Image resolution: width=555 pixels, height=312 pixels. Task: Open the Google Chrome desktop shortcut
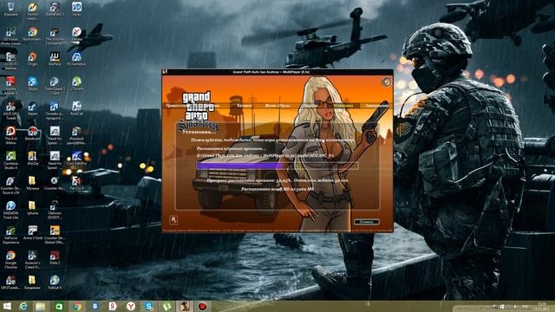(x=10, y=259)
